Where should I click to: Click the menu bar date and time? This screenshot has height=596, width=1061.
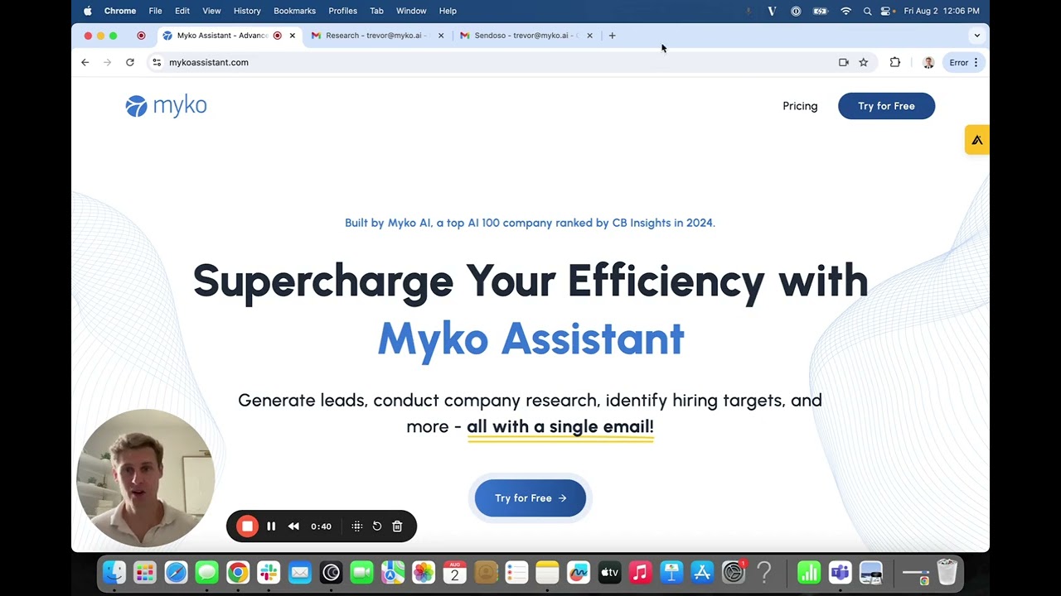point(942,11)
